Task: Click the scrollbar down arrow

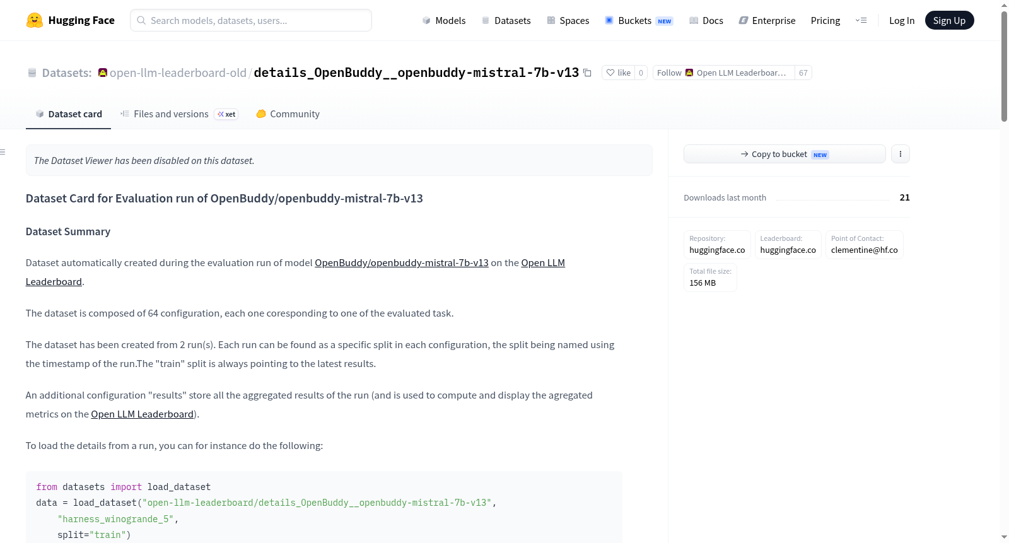Action: [x=1004, y=537]
